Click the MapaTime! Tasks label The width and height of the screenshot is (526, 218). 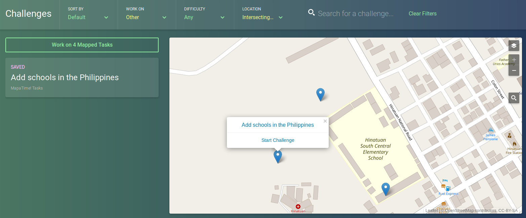[x=27, y=88]
